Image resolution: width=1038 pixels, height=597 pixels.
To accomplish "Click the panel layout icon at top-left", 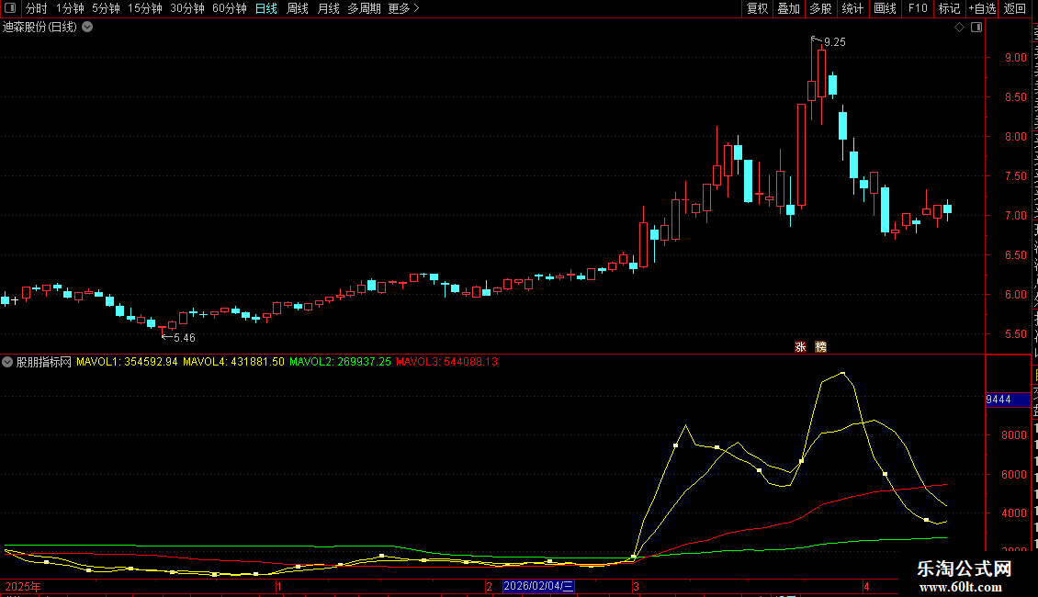I will tap(10, 8).
